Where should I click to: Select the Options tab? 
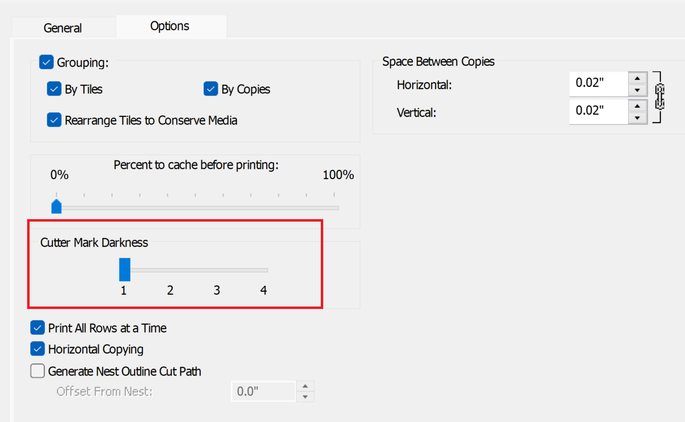pos(170,26)
